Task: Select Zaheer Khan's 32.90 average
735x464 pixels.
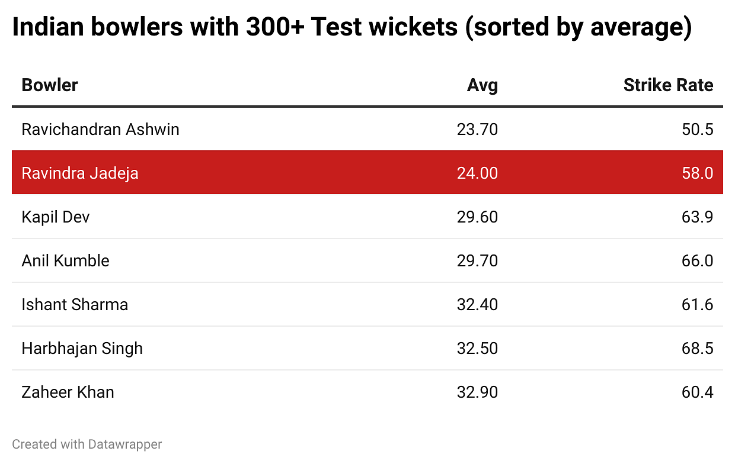Action: pyautogui.click(x=477, y=392)
